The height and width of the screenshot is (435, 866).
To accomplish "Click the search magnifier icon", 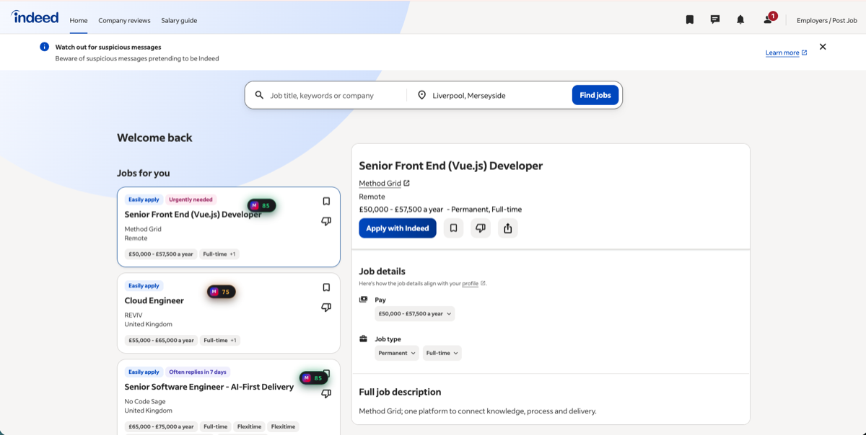I will pyautogui.click(x=259, y=95).
